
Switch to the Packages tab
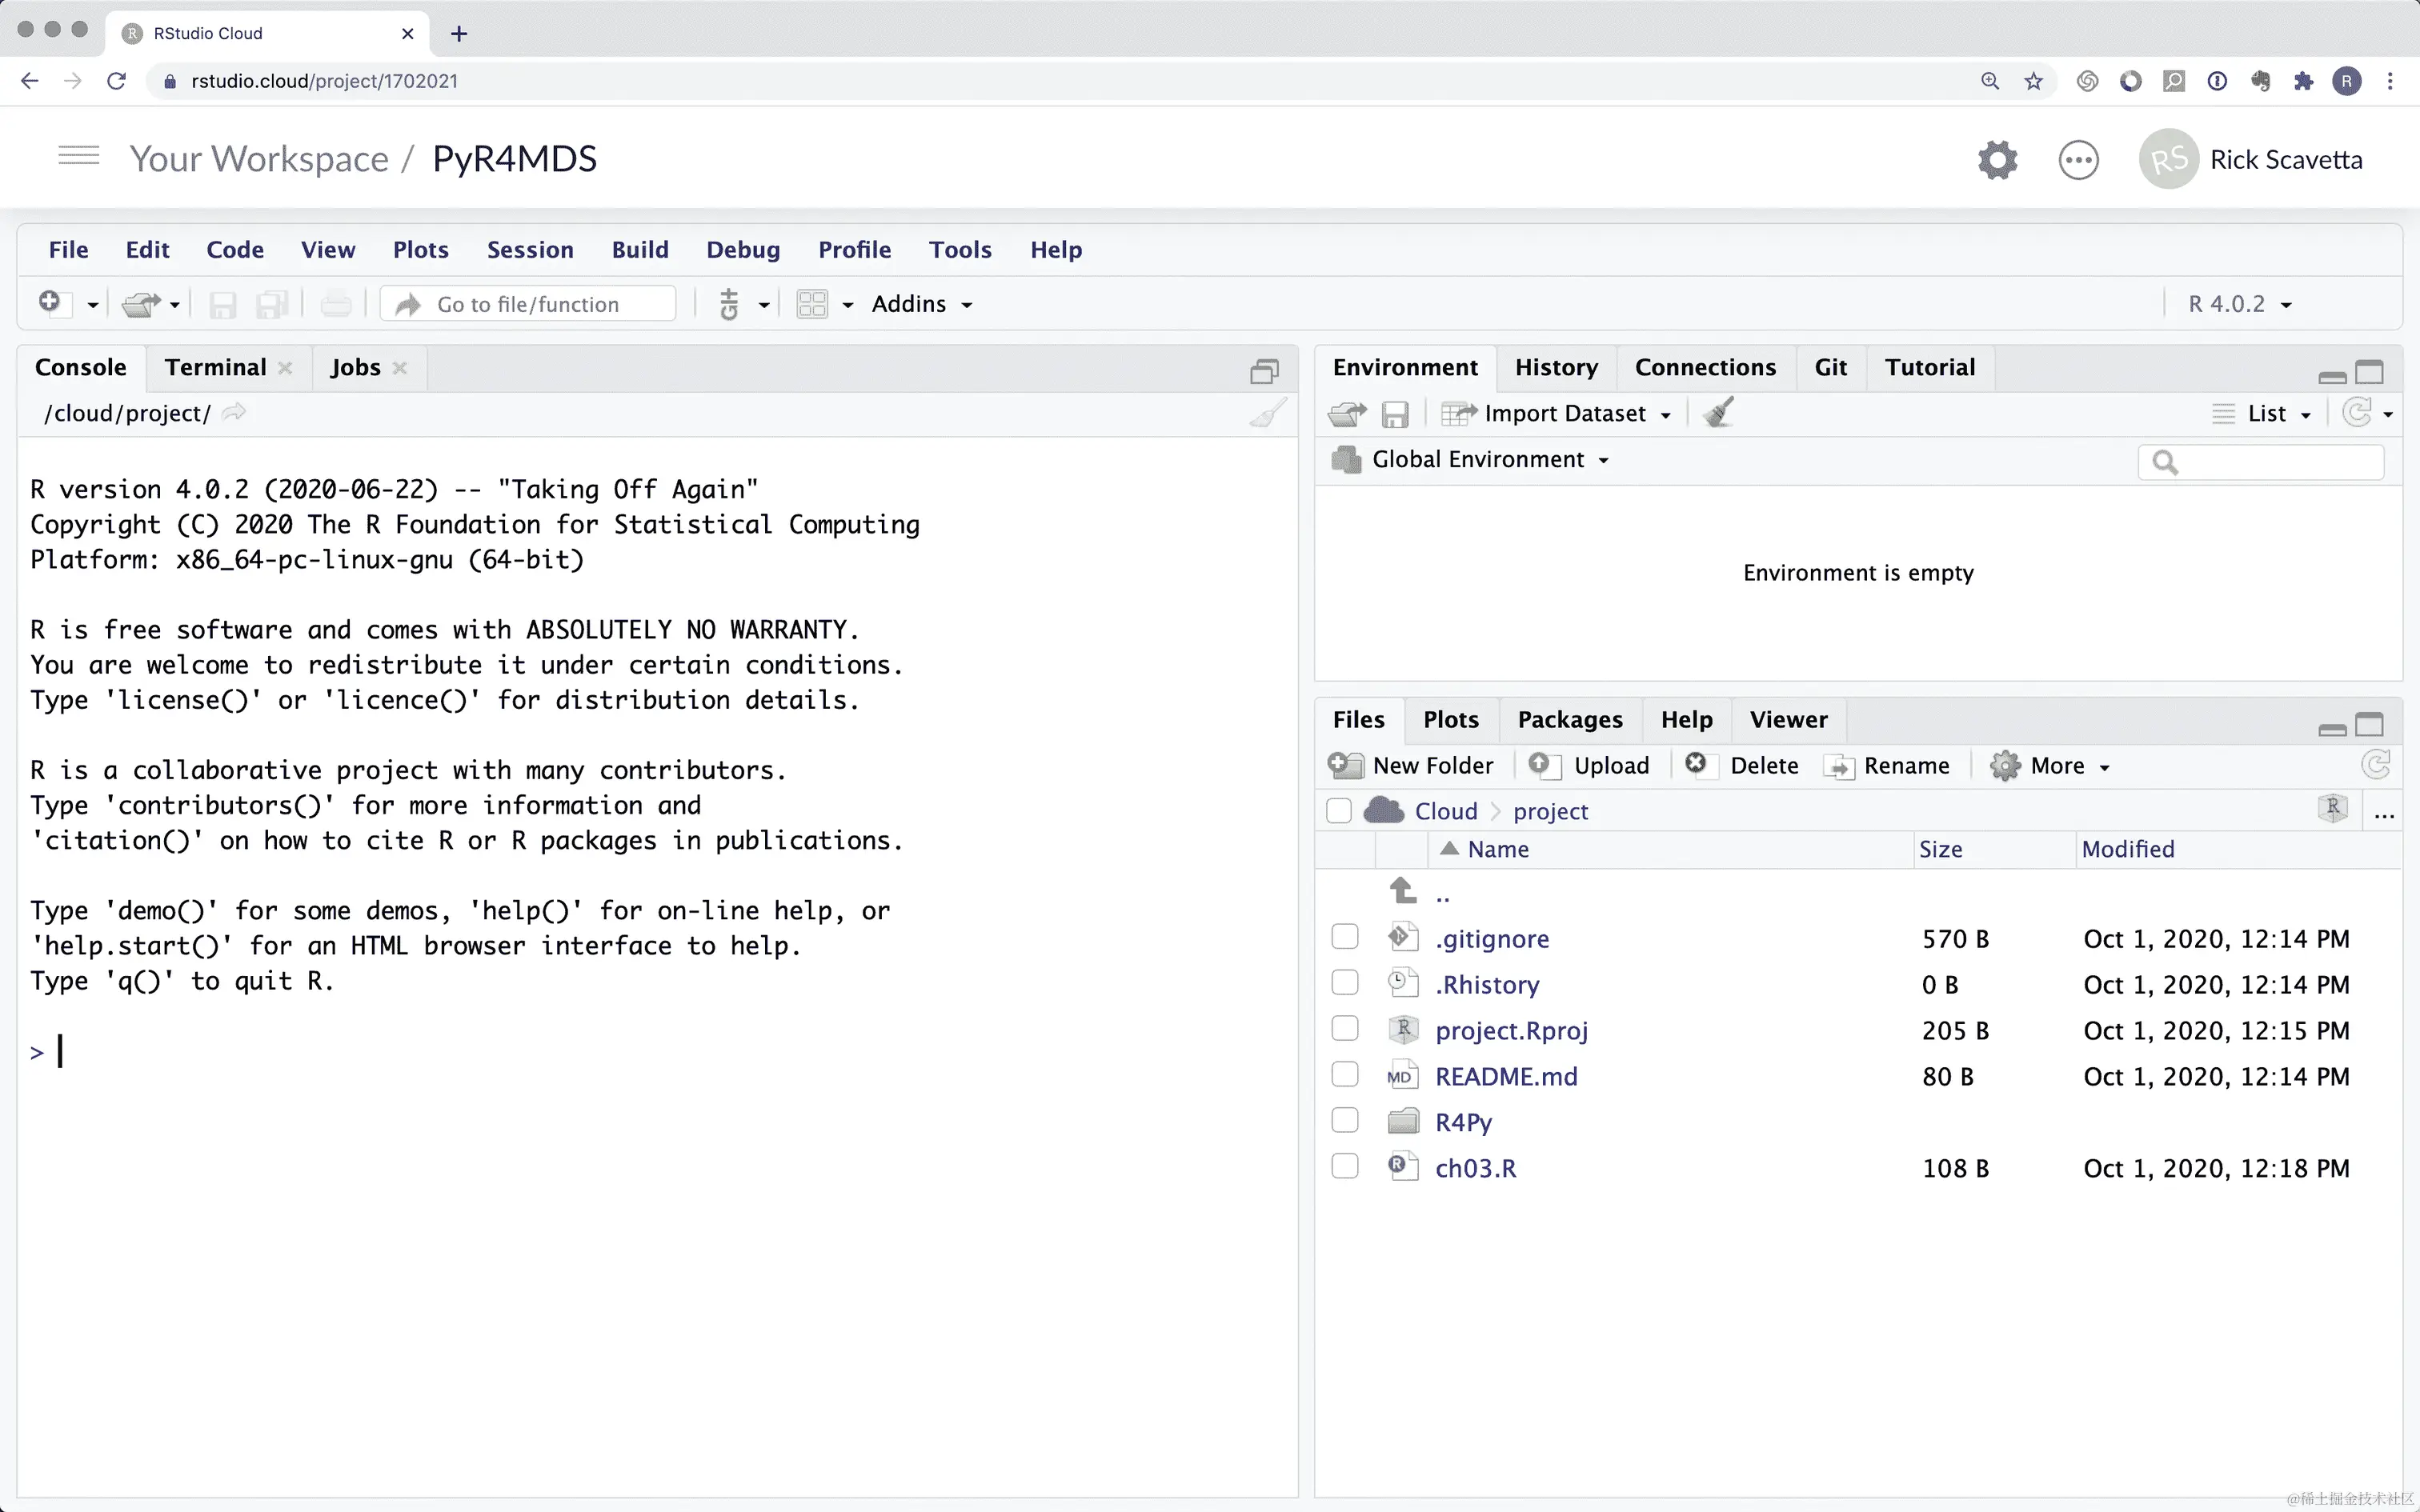[1569, 720]
